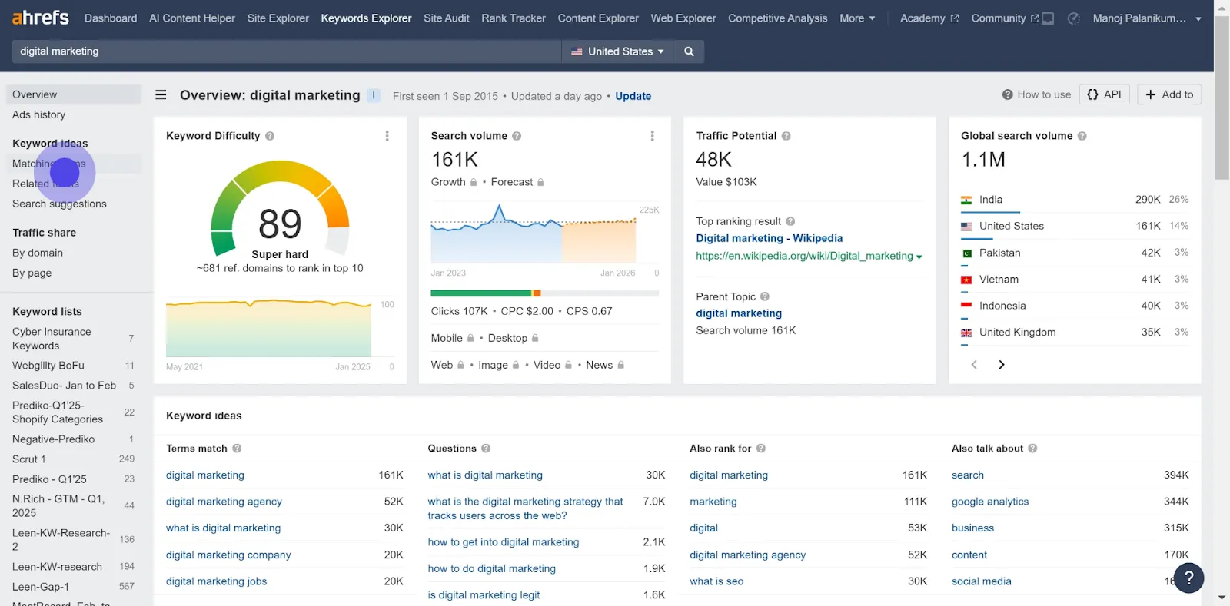Click the screen icon next to Community
The height and width of the screenshot is (606, 1230).
point(1048,18)
